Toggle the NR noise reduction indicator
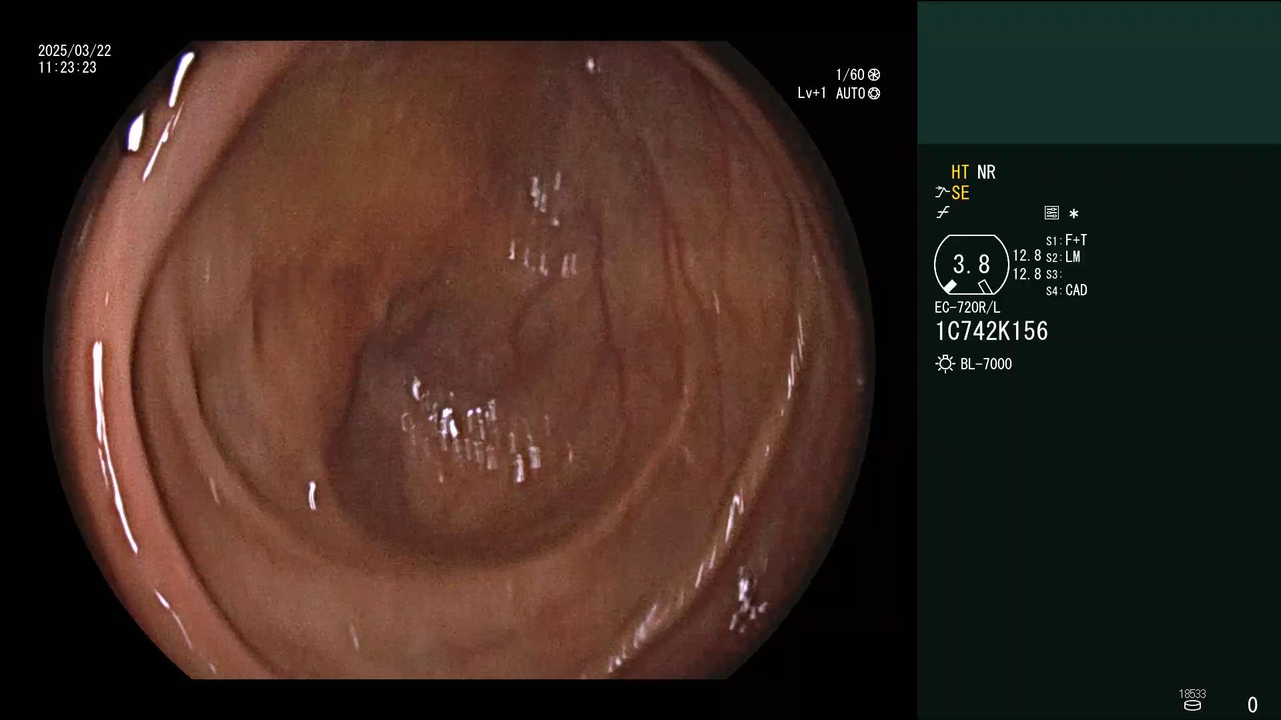This screenshot has height=720, width=1281. (x=986, y=172)
